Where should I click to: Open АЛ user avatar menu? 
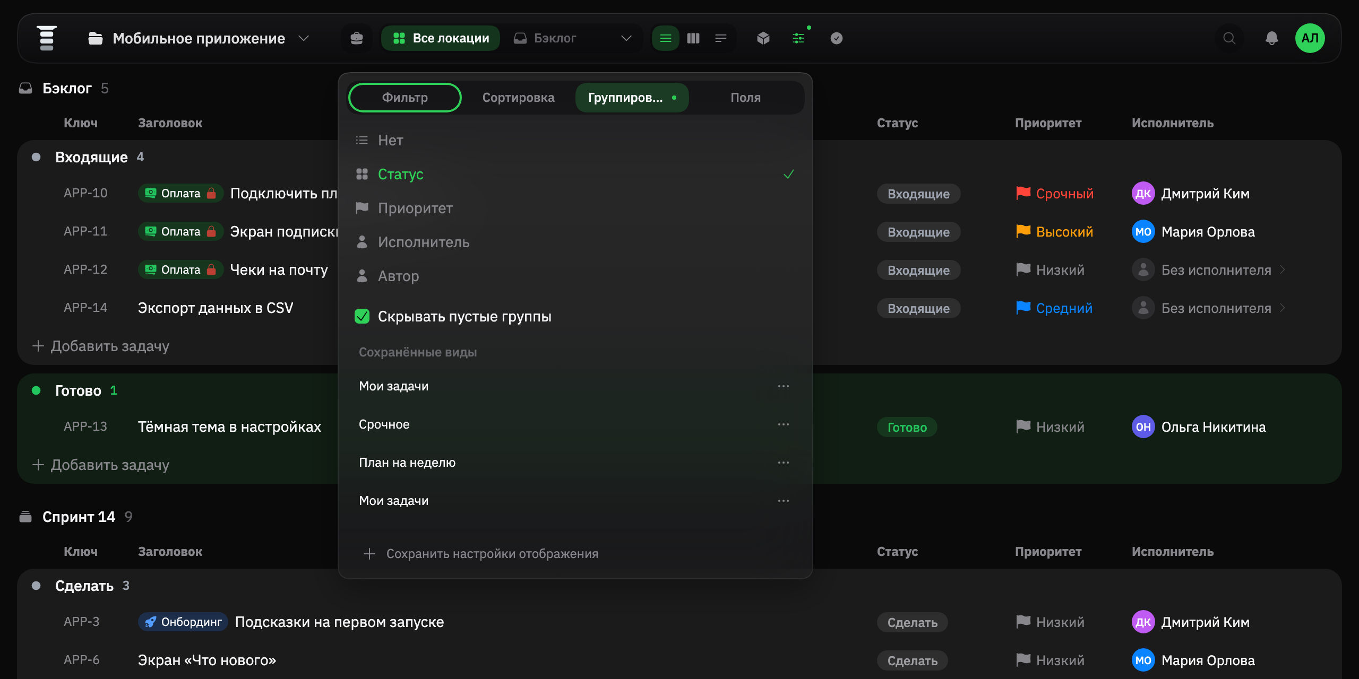pos(1310,38)
